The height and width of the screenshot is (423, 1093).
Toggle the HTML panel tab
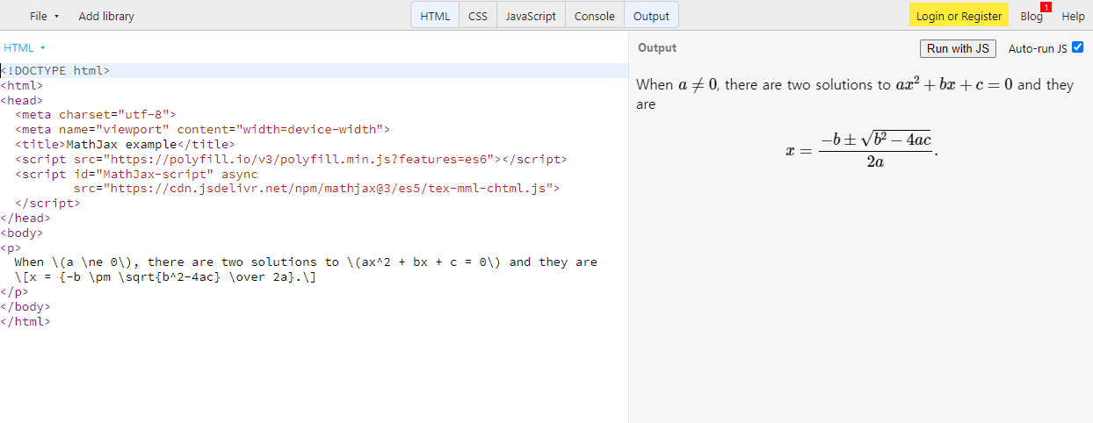[x=435, y=16]
